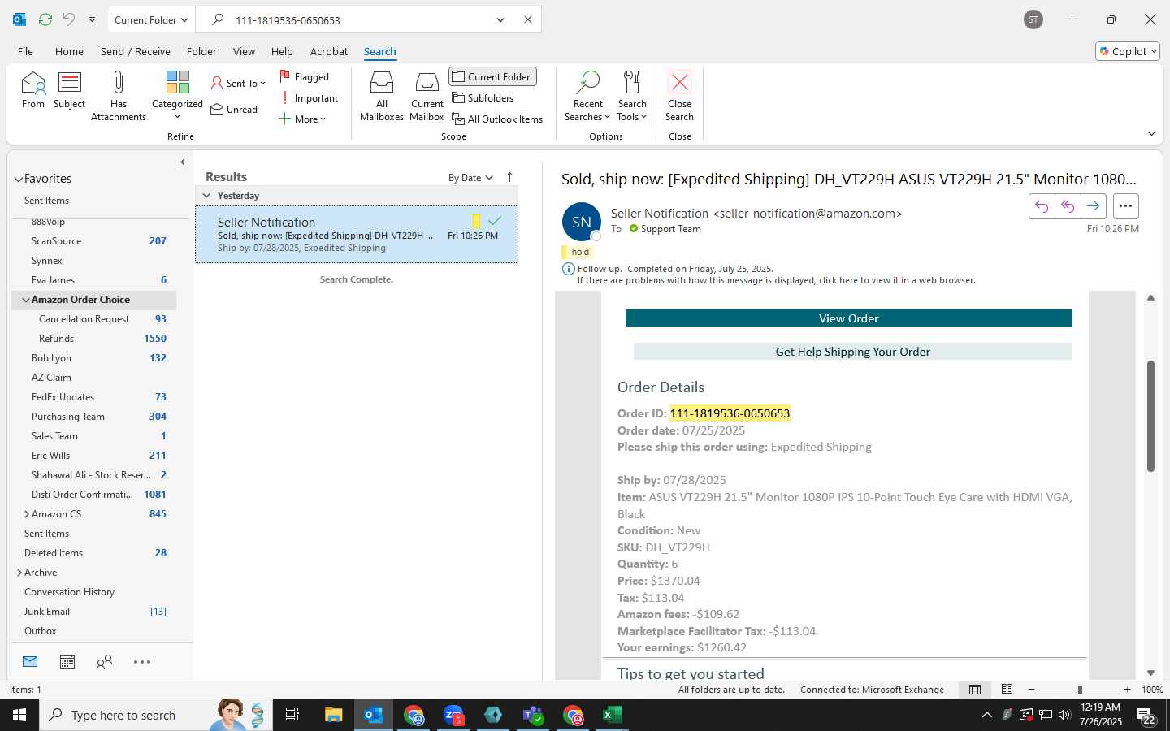1170x731 pixels.
Task: Open the Excel taskbar icon
Action: tap(613, 715)
